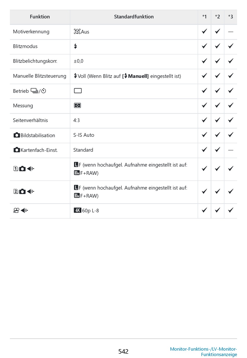Click the Funktion column header

tap(40, 17)
